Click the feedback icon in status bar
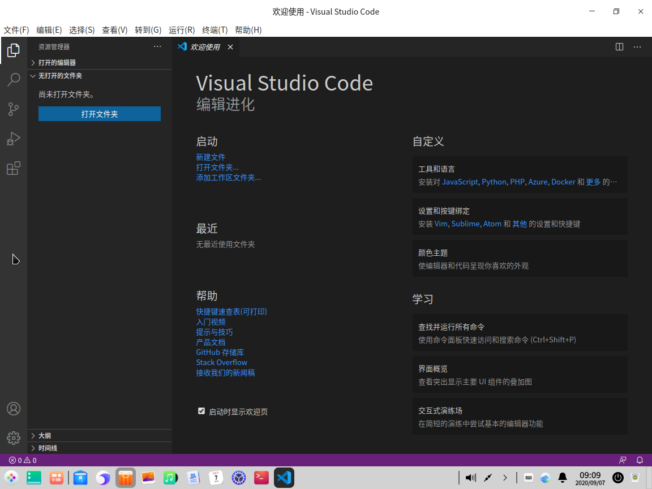652x489 pixels. coord(623,460)
